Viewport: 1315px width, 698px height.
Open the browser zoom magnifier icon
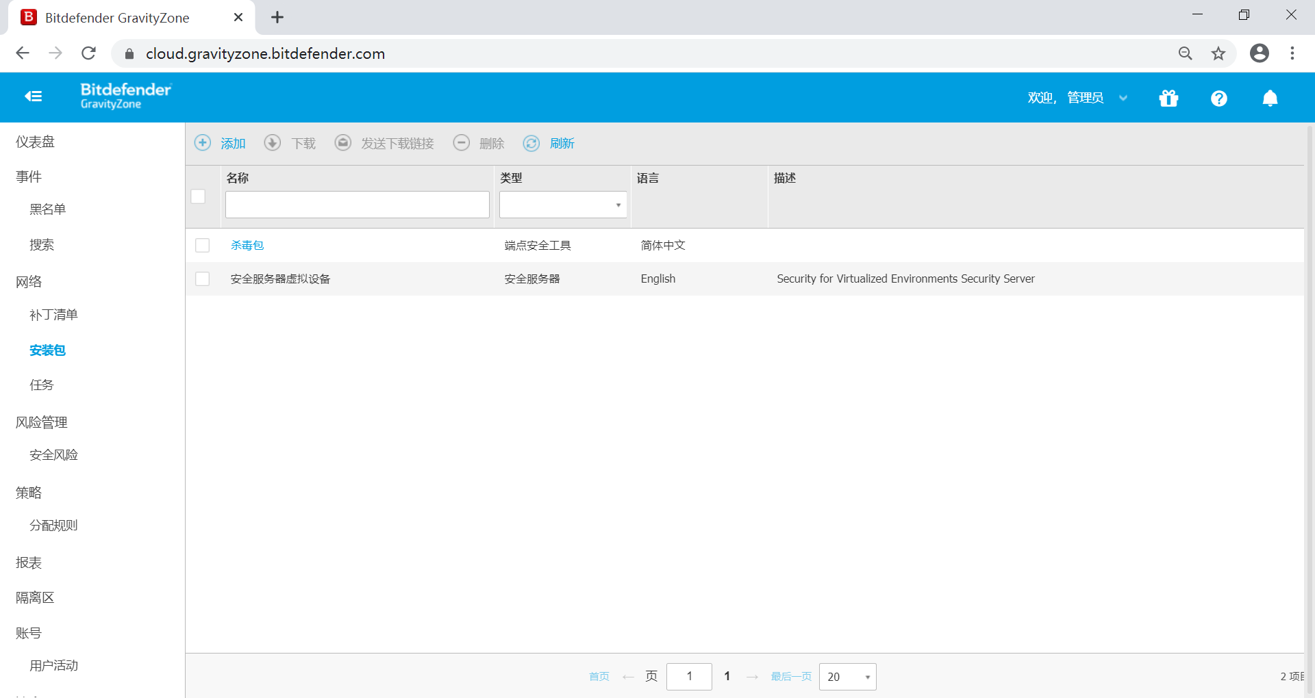click(1186, 53)
